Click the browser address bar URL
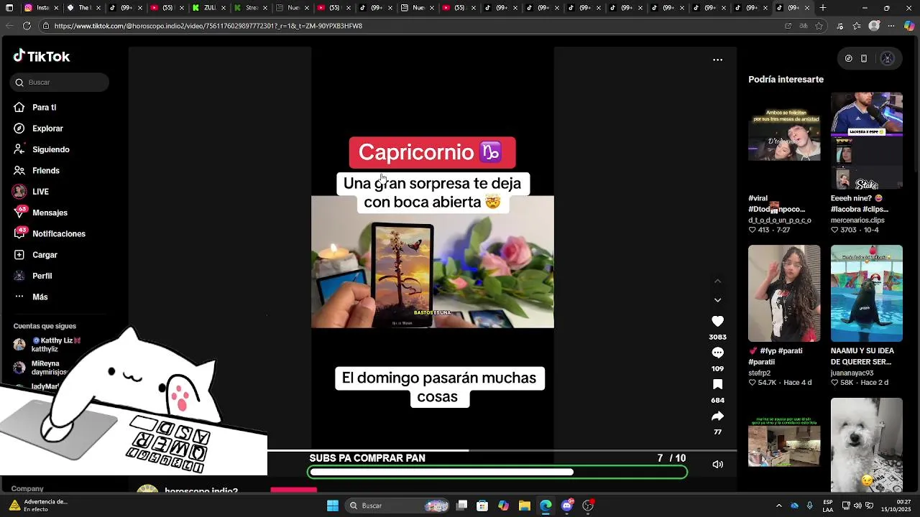 click(208, 26)
